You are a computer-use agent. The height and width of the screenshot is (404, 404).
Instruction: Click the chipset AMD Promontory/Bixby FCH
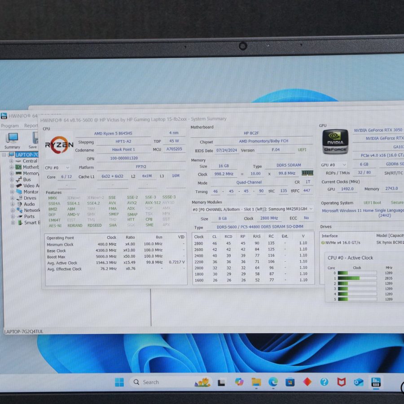click(x=263, y=141)
